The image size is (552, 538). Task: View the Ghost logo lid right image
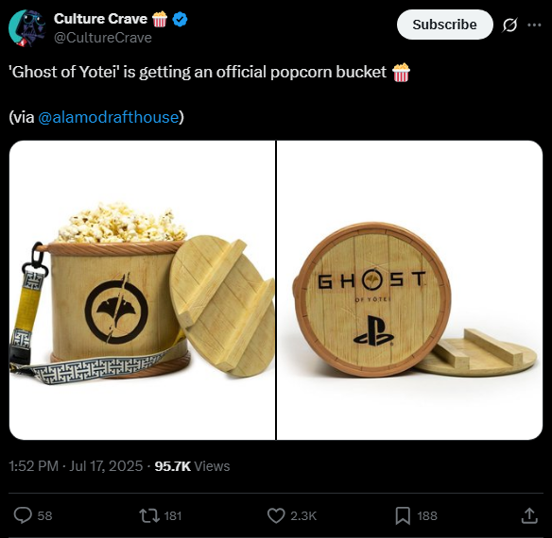[x=410, y=290]
